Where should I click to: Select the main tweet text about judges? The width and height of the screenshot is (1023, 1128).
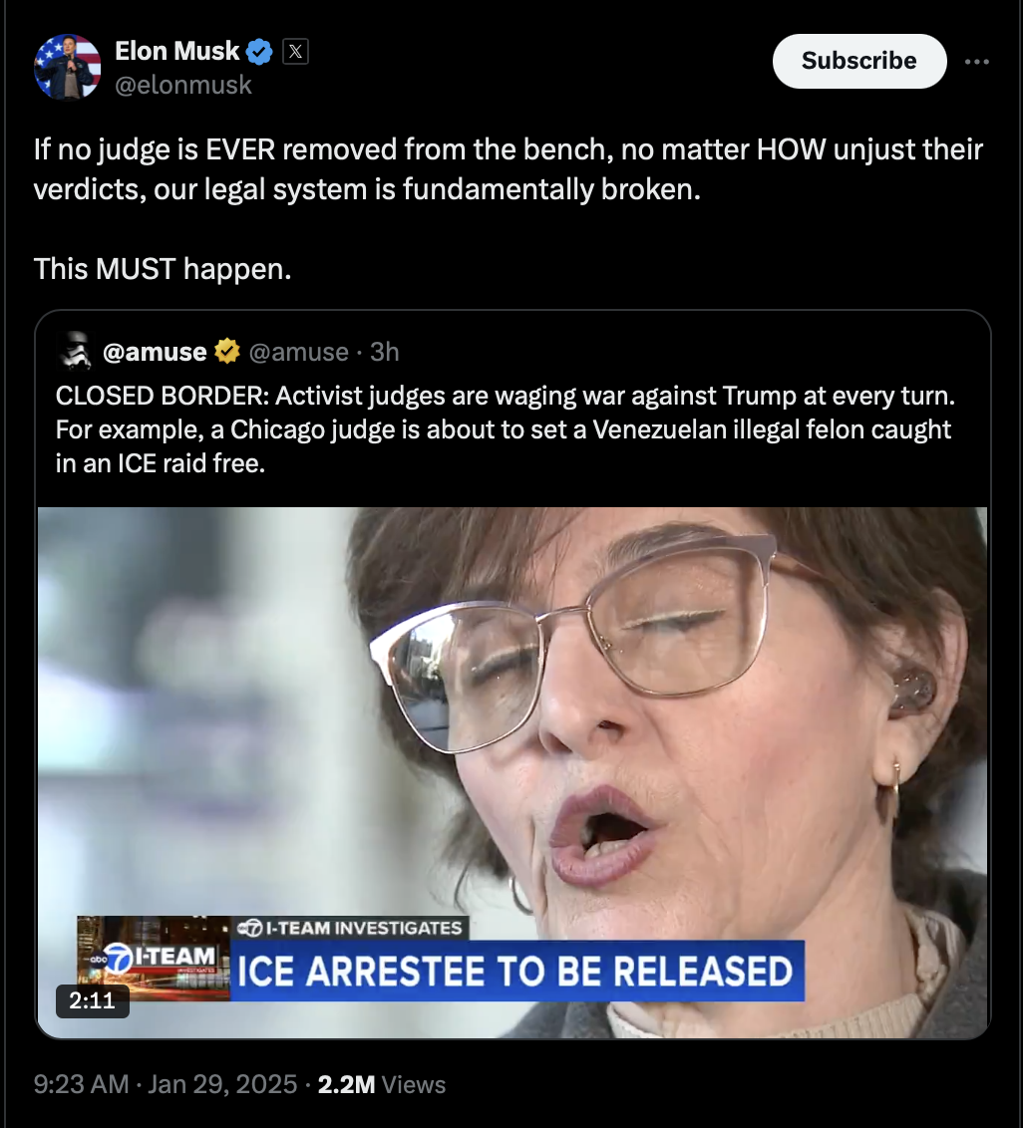[x=509, y=208]
